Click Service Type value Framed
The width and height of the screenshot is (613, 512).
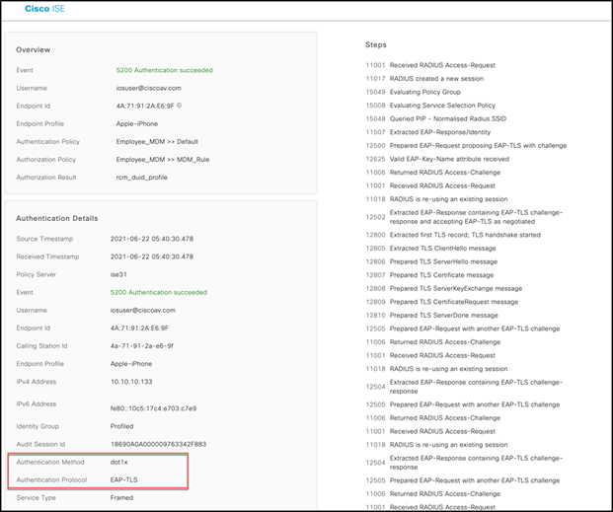tap(121, 498)
